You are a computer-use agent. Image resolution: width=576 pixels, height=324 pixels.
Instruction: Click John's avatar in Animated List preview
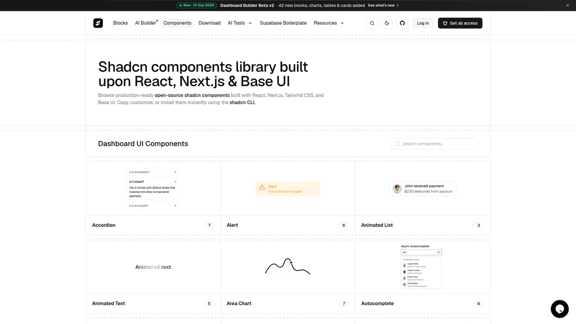point(397,189)
